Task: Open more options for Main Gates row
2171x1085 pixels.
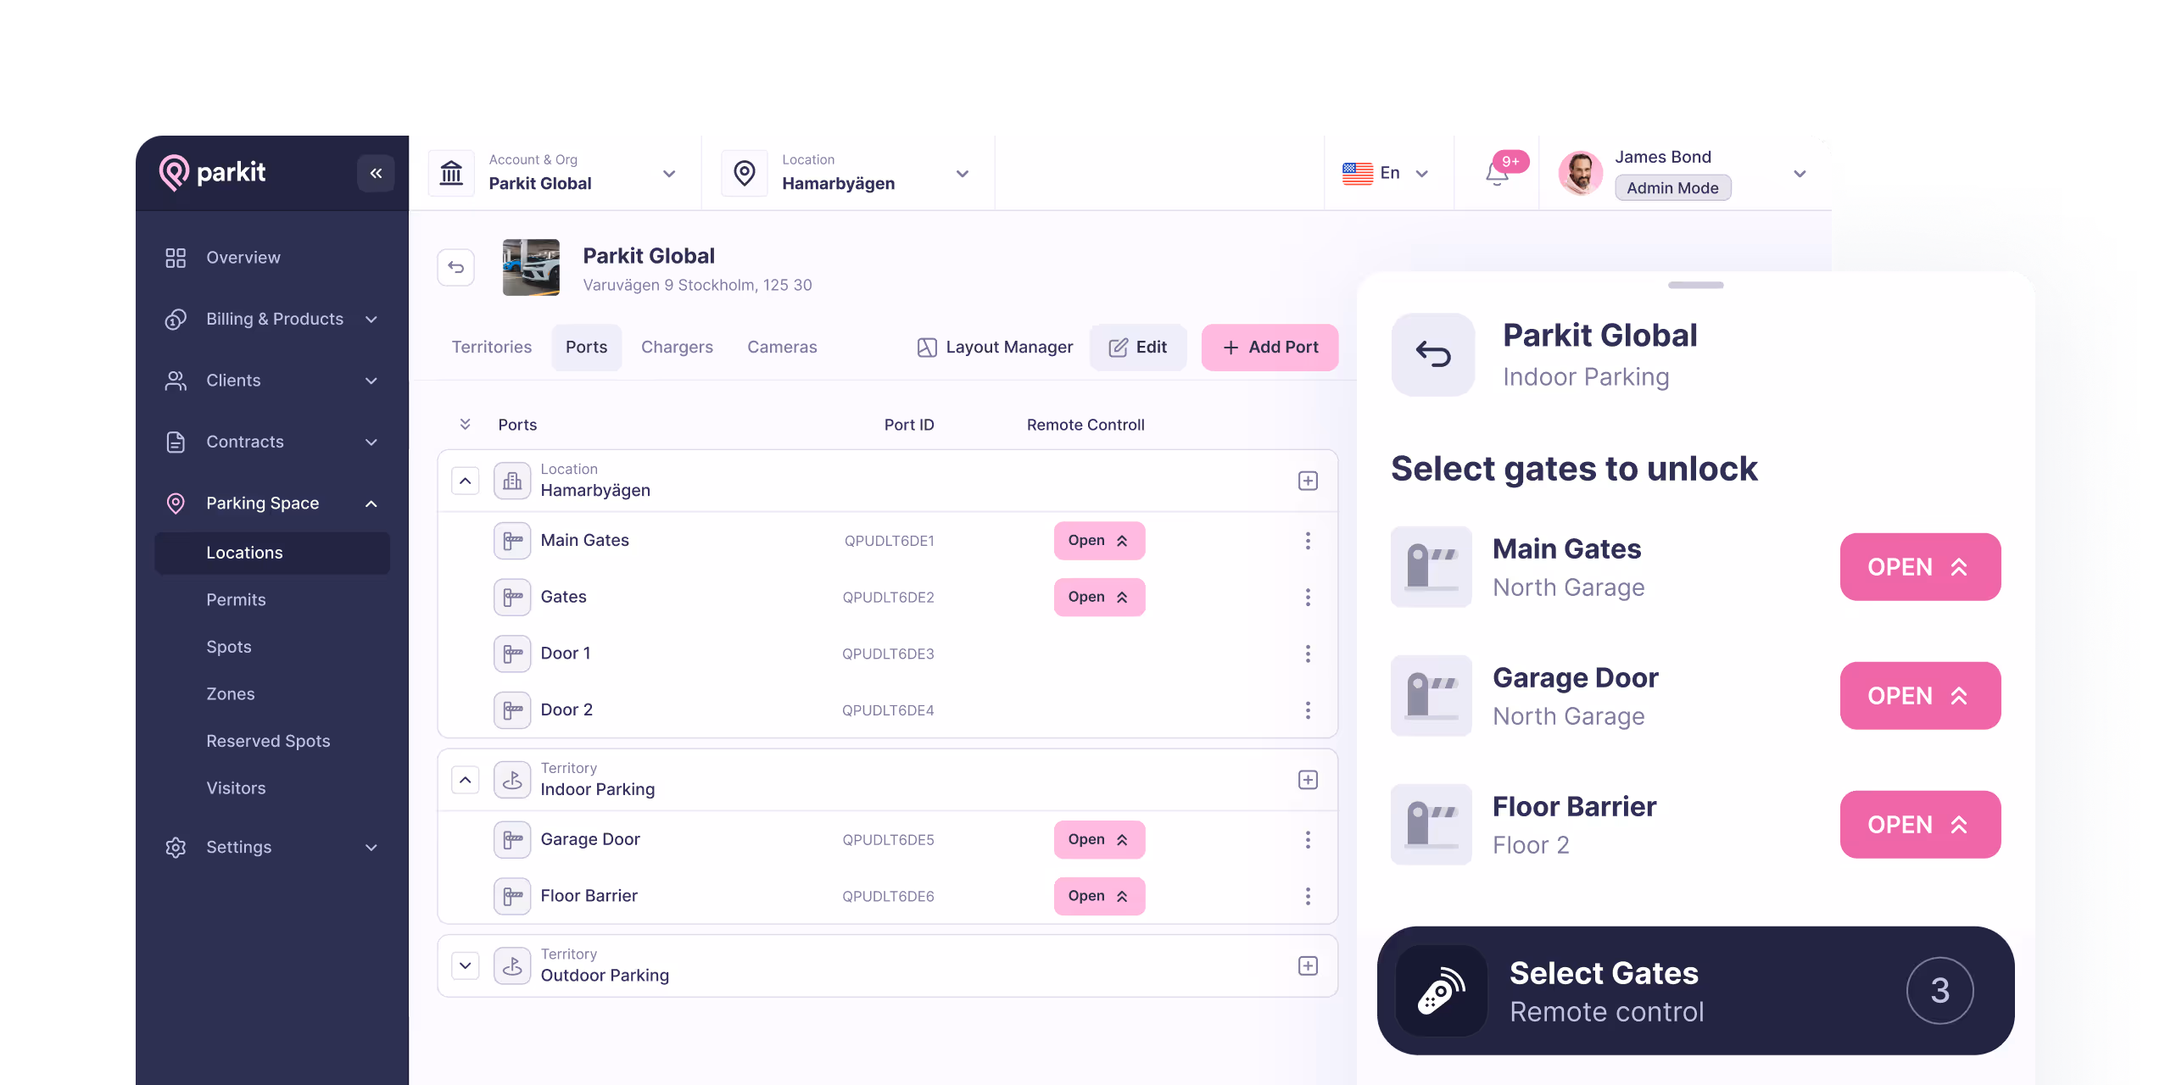Action: (1308, 541)
